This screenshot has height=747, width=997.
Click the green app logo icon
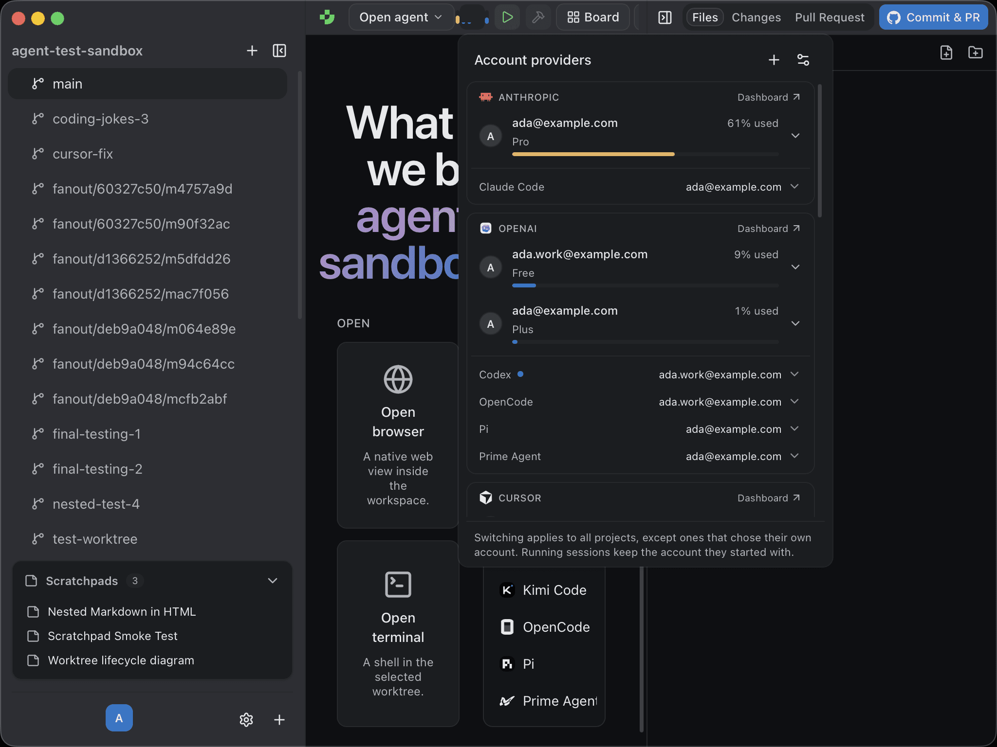pyautogui.click(x=327, y=18)
